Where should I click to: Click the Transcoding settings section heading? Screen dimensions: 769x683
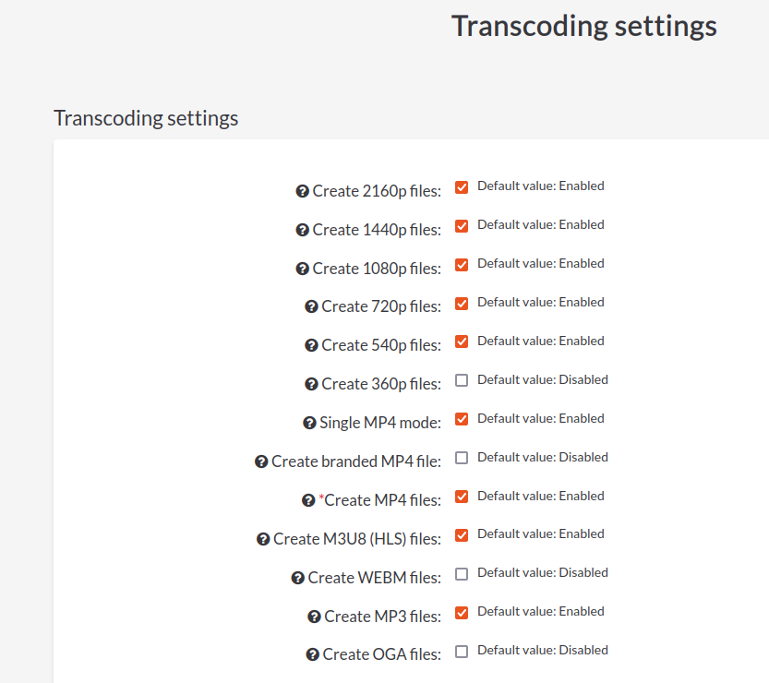[x=145, y=118]
